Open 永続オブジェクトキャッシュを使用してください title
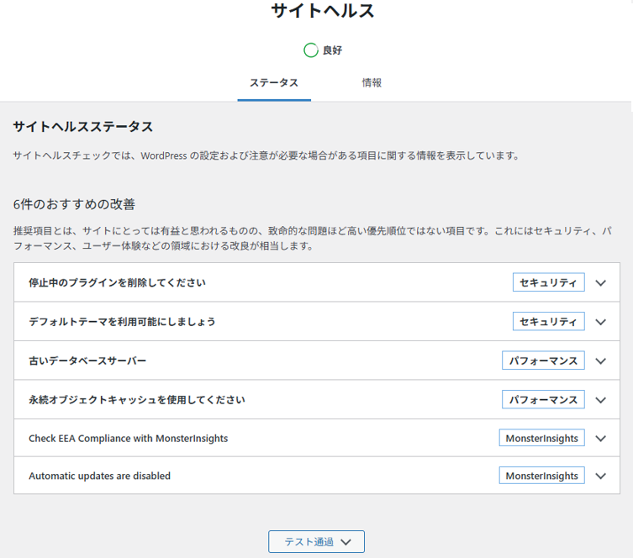This screenshot has width=633, height=558. point(137,400)
